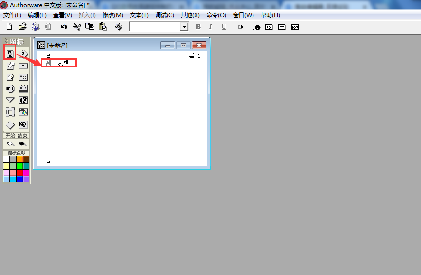
Task: Open the 文本(T) menu
Action: pos(139,15)
